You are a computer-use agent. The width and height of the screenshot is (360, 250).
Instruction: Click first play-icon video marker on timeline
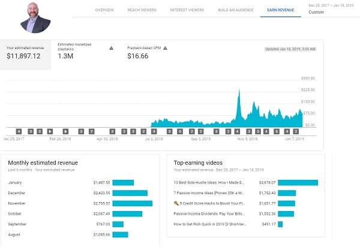pos(50,131)
